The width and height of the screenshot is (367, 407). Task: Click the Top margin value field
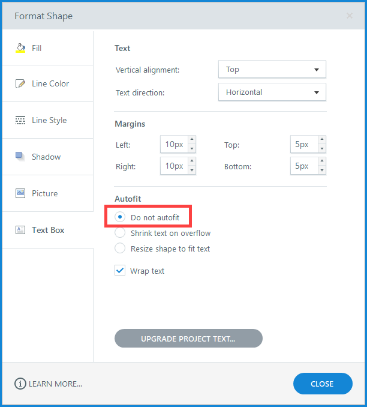click(x=304, y=144)
